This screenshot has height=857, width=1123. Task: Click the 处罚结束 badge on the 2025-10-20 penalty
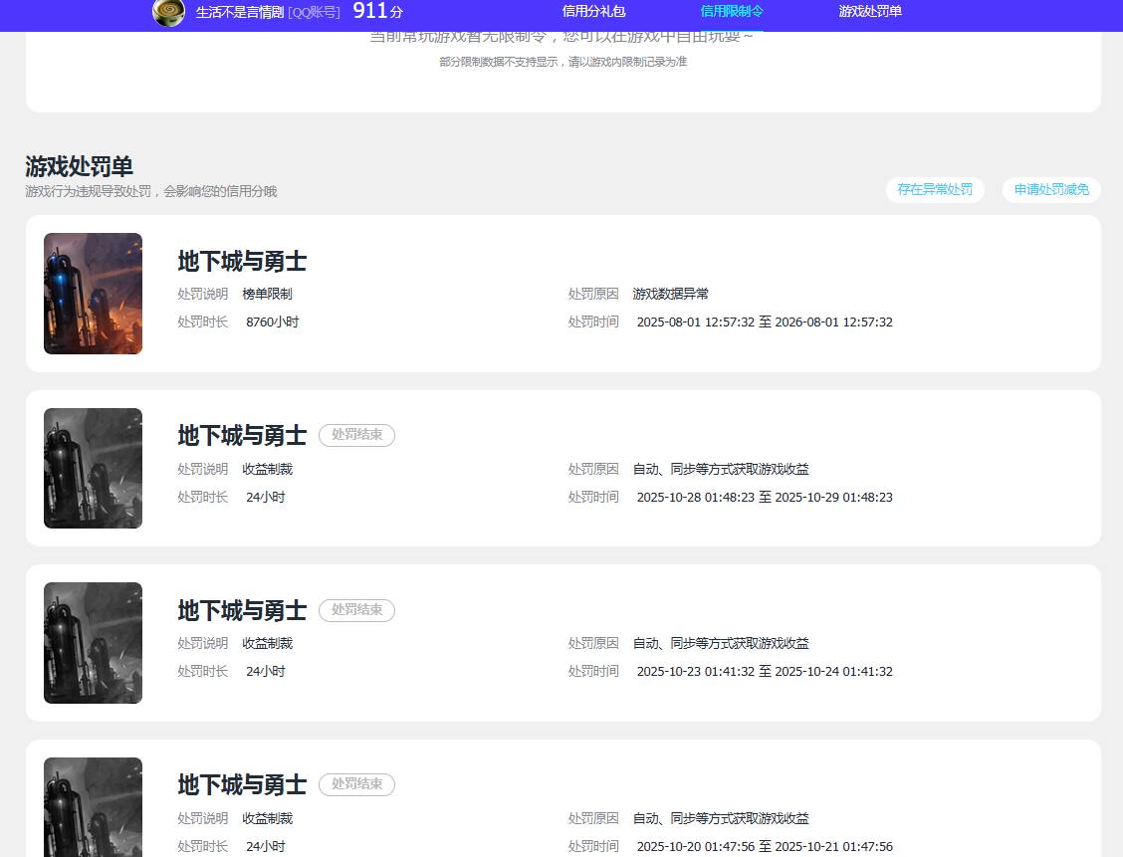356,784
